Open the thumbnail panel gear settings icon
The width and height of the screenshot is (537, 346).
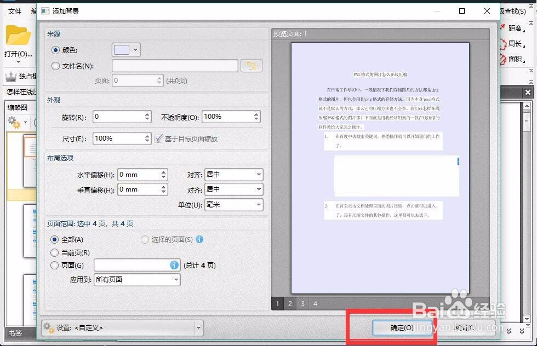[12, 123]
